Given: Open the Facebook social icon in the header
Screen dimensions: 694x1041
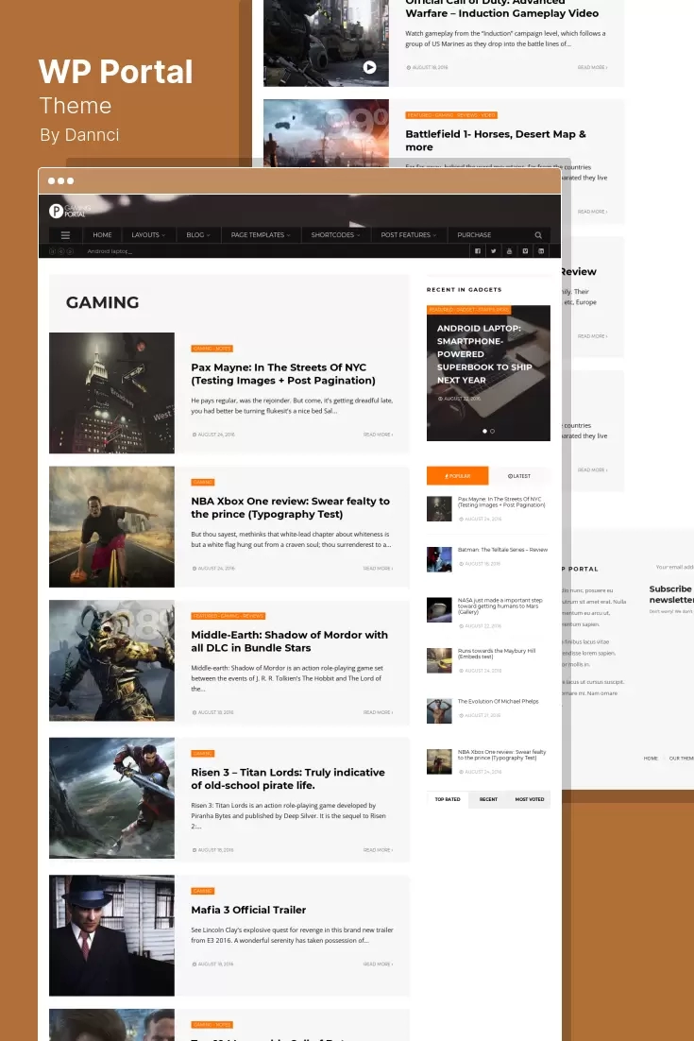Looking at the screenshot, I should pos(477,251).
